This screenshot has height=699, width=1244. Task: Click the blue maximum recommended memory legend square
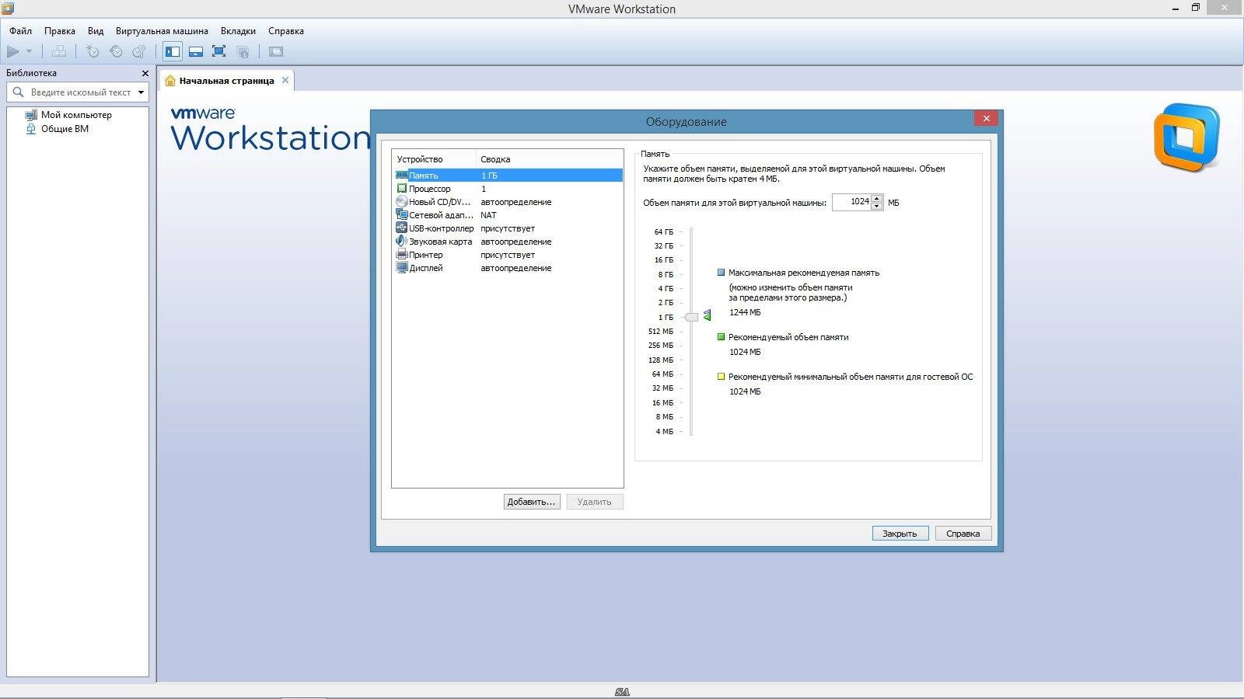tap(721, 273)
